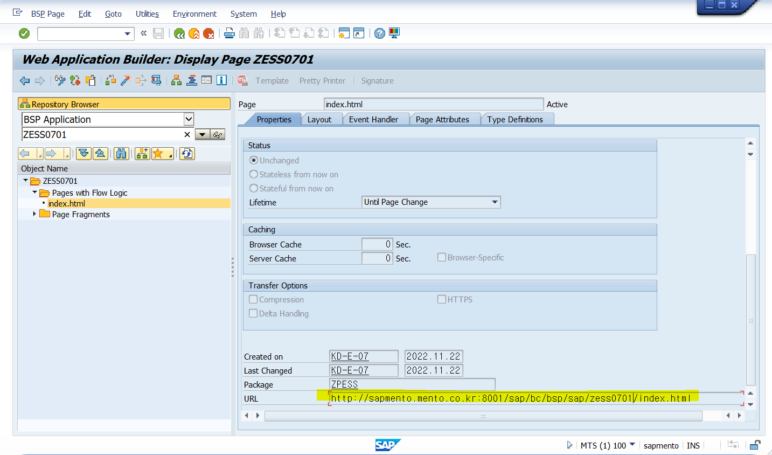Click the Create New Session icon
Screen dimensions: 772x455
click(x=344, y=33)
